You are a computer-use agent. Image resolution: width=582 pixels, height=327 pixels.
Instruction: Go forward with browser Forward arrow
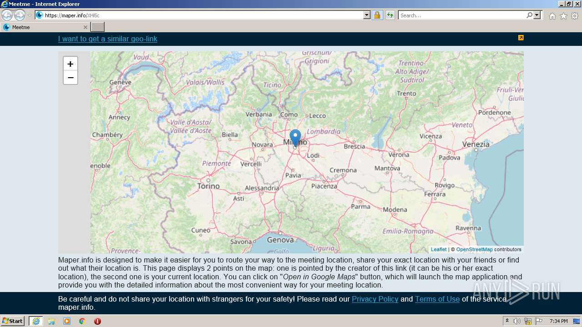[x=20, y=15]
